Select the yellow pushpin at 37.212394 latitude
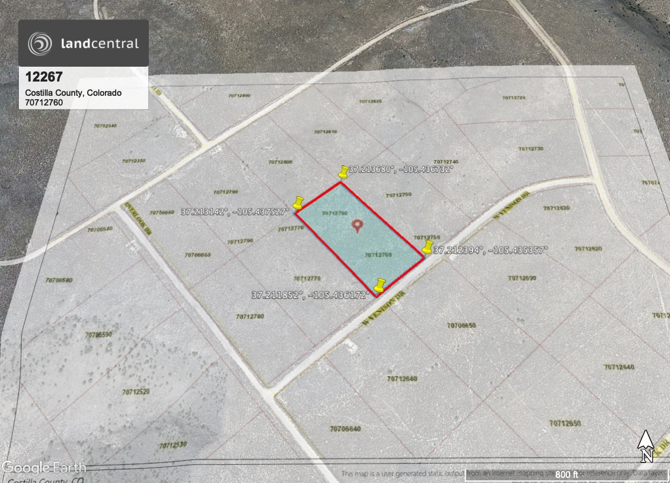This screenshot has height=483, width=670. [x=428, y=247]
